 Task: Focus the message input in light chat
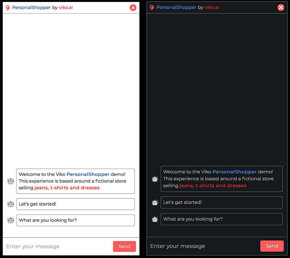coord(58,246)
